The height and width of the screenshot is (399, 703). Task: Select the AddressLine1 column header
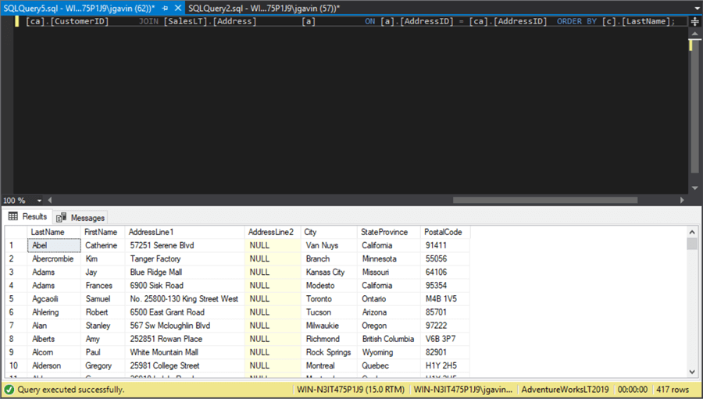click(184, 232)
